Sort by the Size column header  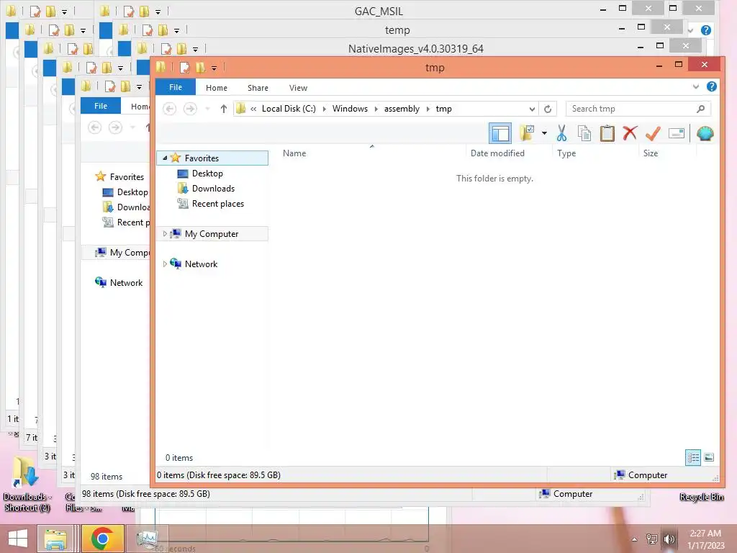(667, 153)
